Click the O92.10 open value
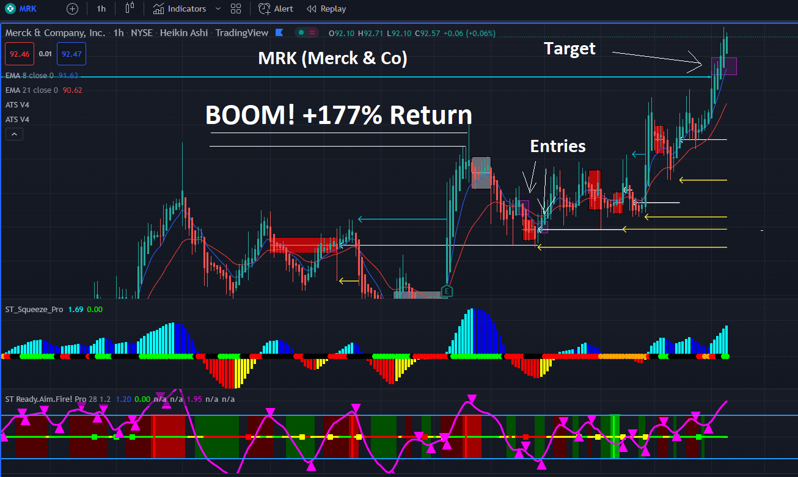 [342, 33]
